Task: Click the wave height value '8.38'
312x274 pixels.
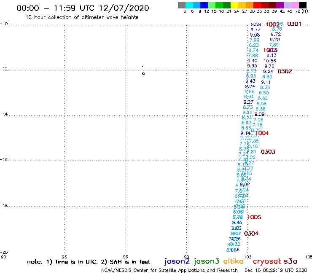Action: (x=261, y=109)
